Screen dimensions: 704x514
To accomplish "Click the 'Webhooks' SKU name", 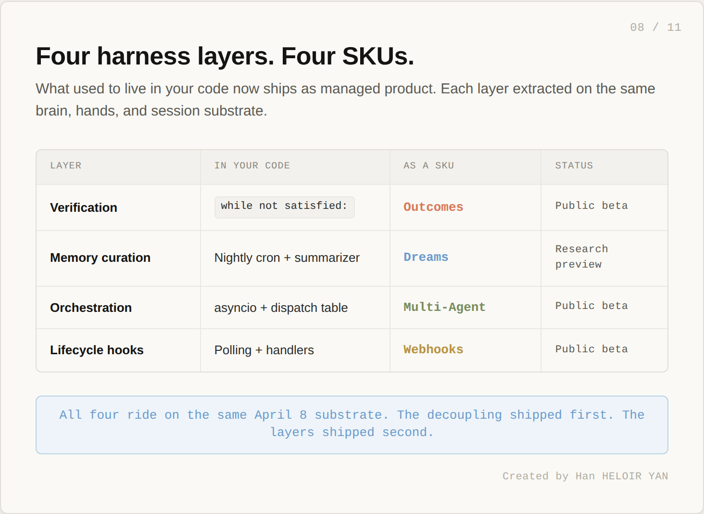I will (x=433, y=349).
